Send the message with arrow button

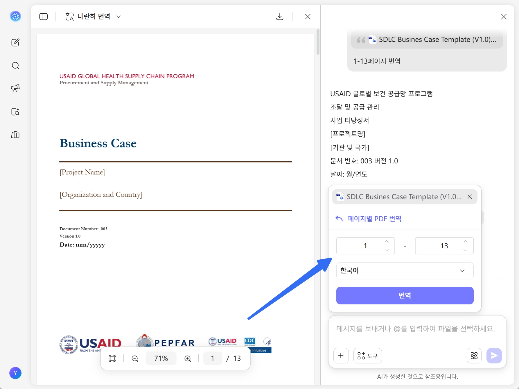(494, 356)
